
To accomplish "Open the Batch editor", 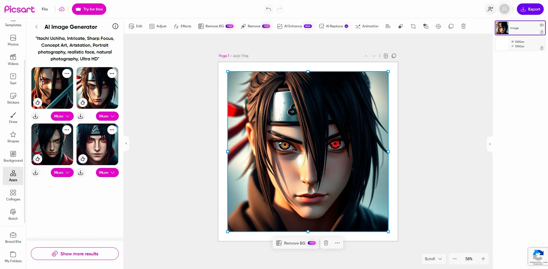I will coord(13,215).
